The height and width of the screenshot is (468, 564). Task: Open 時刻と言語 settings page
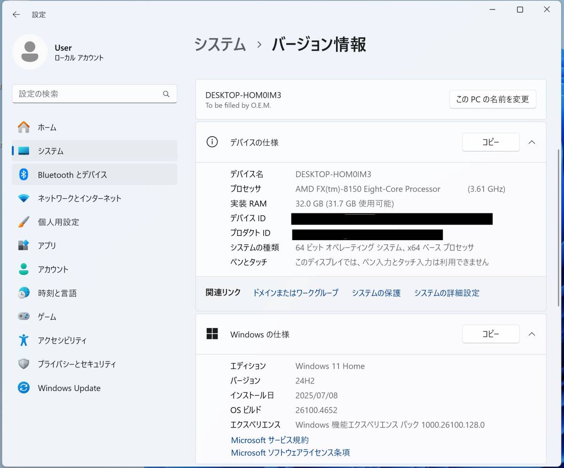[x=94, y=293]
